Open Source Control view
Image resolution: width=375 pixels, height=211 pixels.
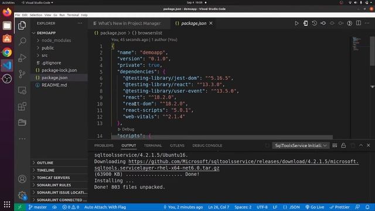[22, 74]
